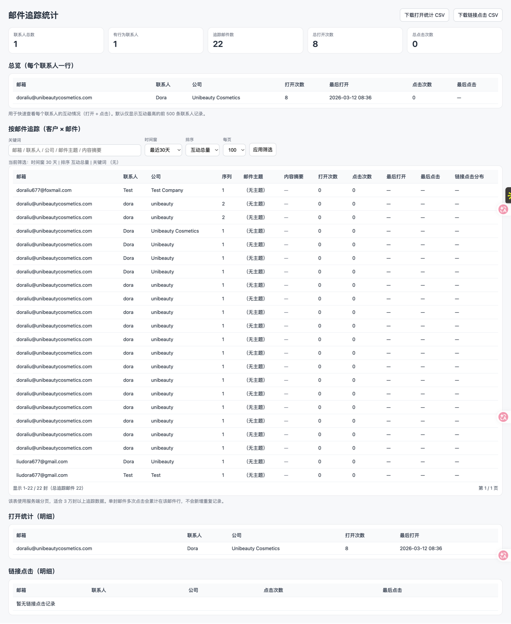Click the 联系人总数 summary card

[x=56, y=40]
